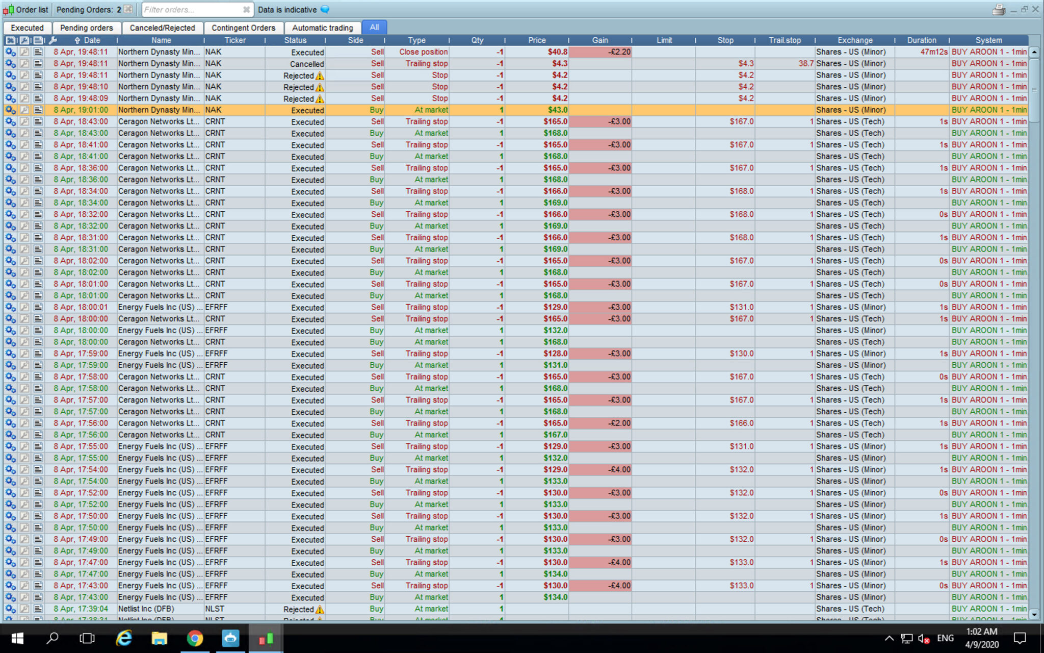The image size is (1044, 653).
Task: Sort the order list by Date column
Action: 92,40
